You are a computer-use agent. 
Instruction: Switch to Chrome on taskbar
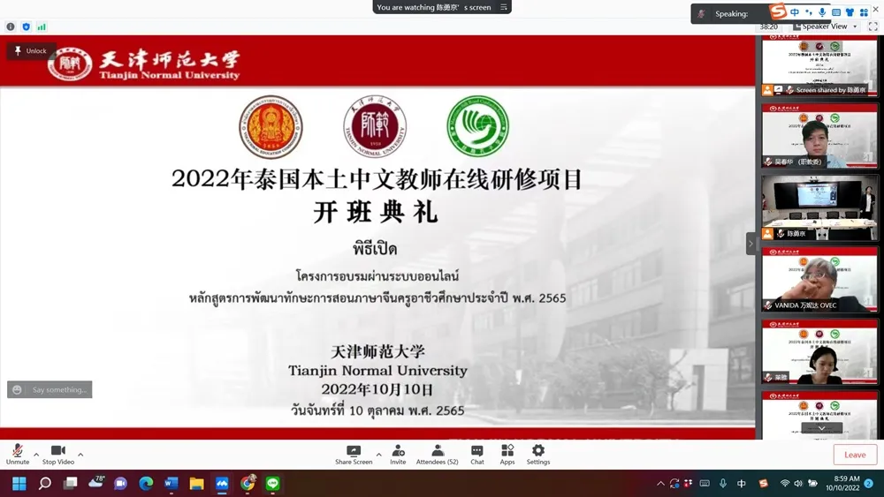click(x=248, y=484)
